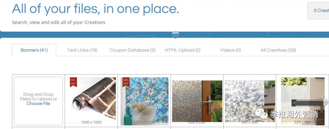
Task: Click the Choose File link
Action: [39, 103]
